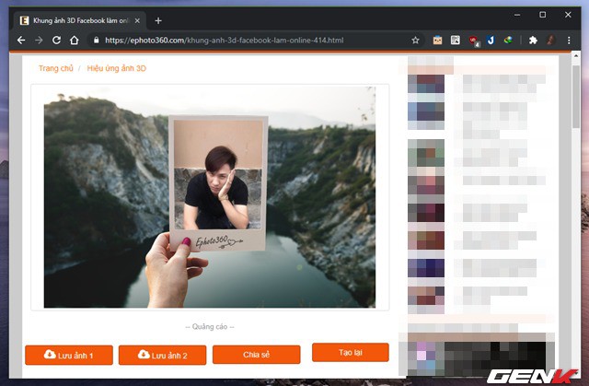Open the Chrome three-dot menu
Image resolution: width=589 pixels, height=386 pixels.
tap(569, 41)
